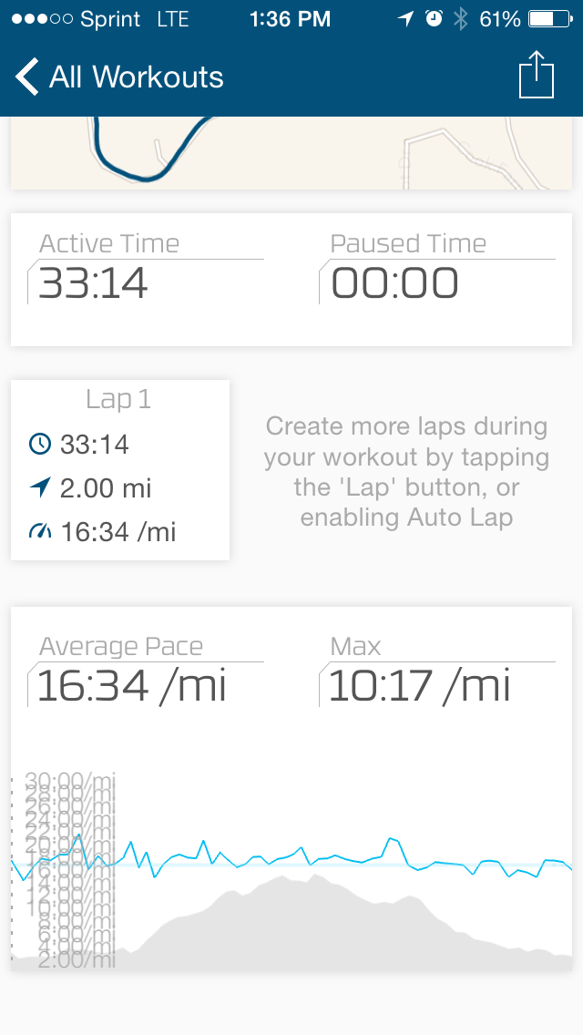Tap the back chevron arrow
Image resolution: width=583 pixels, height=1035 pixels.
tap(27, 77)
